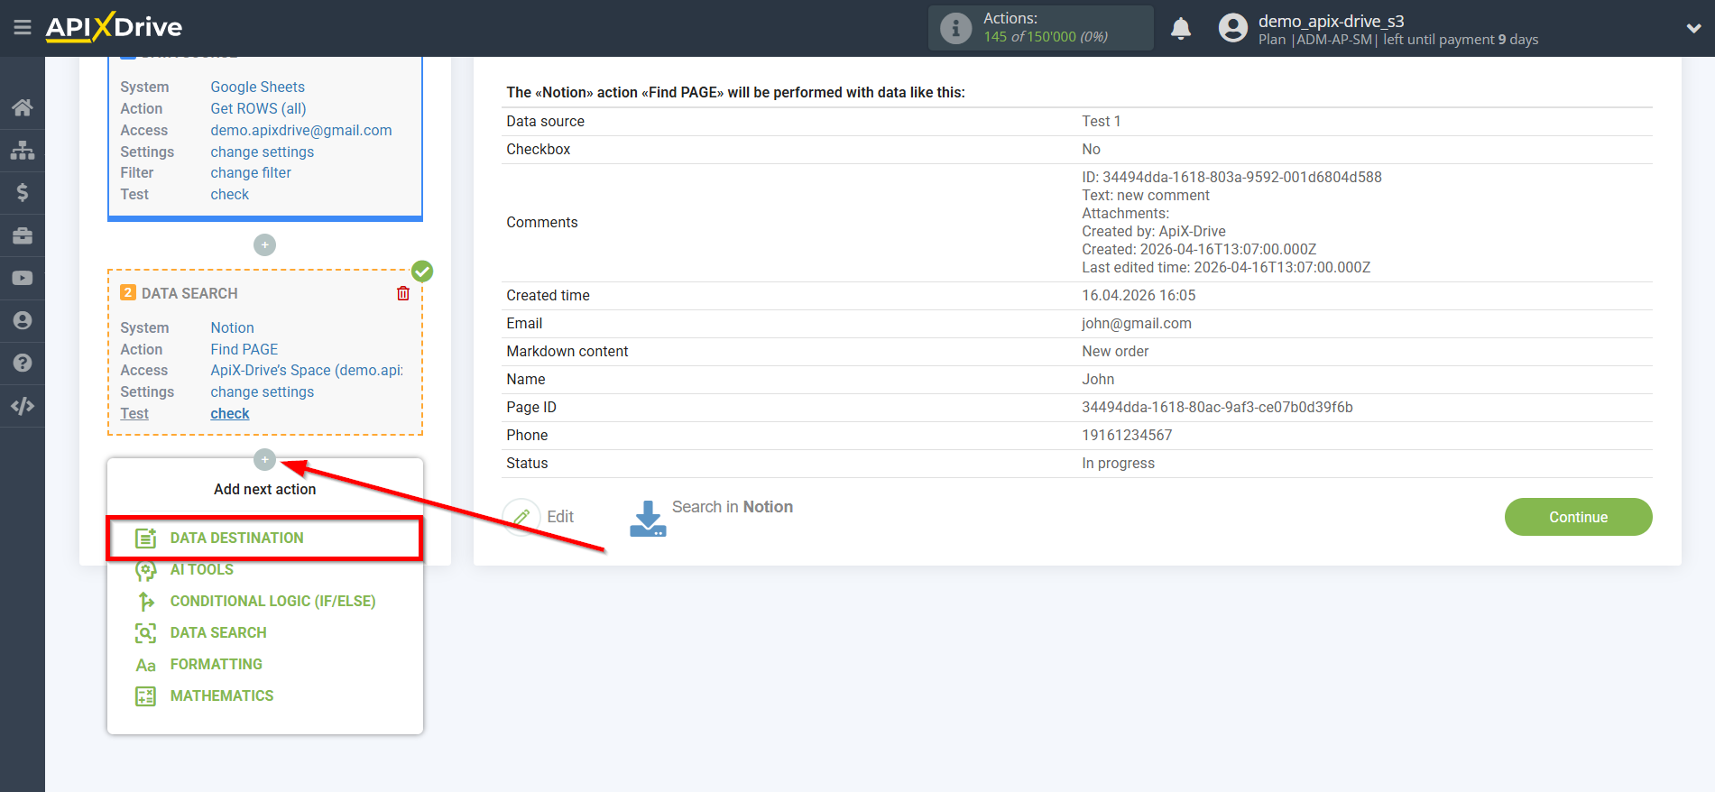Click the Data source value Test 1

click(1101, 121)
